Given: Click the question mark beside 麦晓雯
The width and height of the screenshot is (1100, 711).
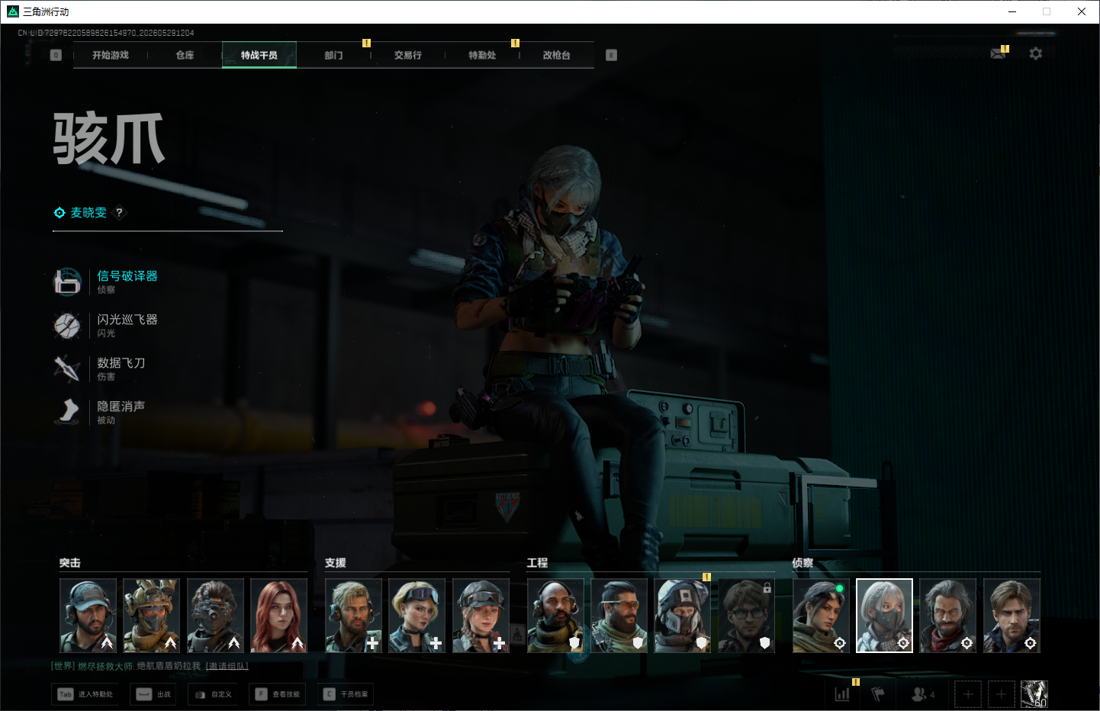Looking at the screenshot, I should [119, 213].
